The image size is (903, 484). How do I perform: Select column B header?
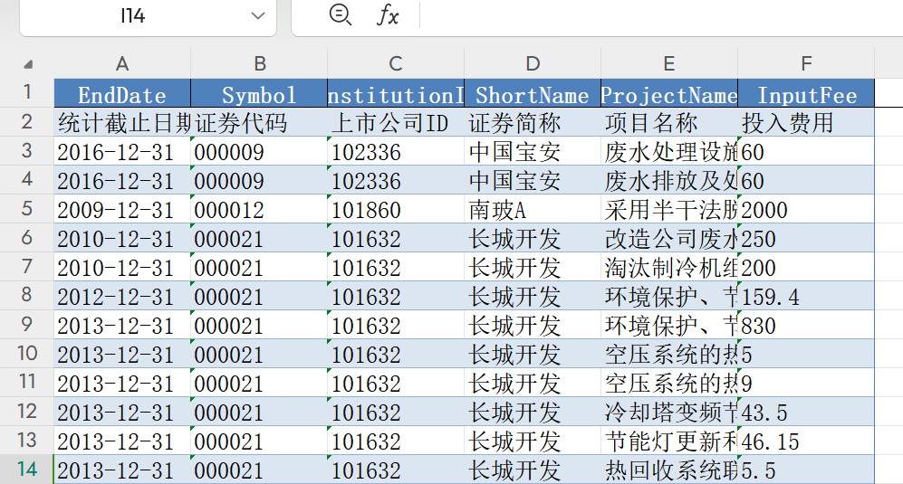259,63
